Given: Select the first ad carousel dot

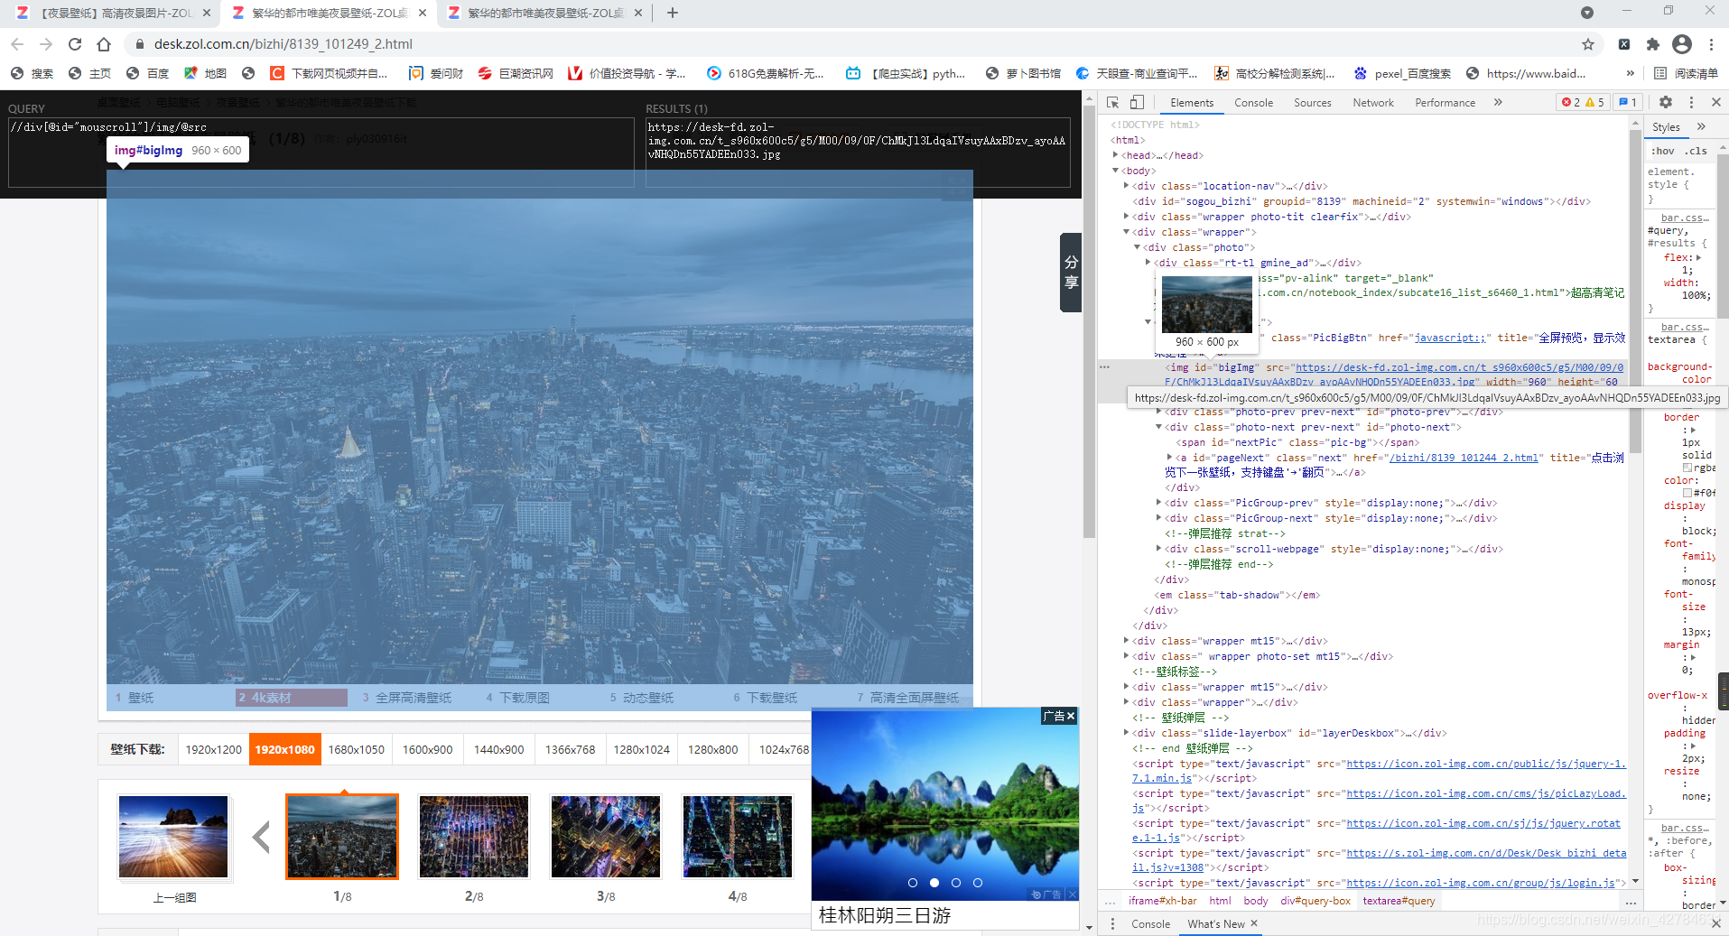Looking at the screenshot, I should pyautogui.click(x=913, y=883).
